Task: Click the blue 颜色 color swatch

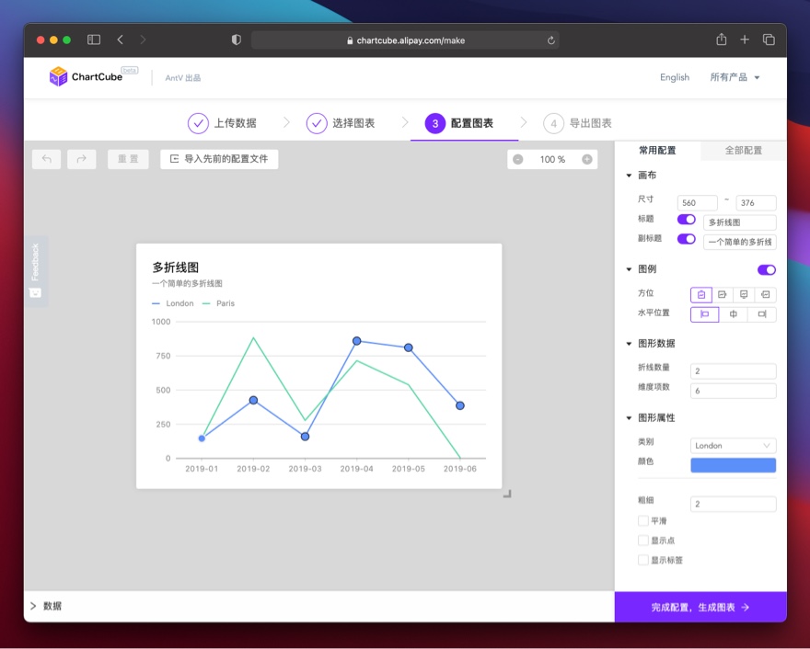Action: pos(733,464)
